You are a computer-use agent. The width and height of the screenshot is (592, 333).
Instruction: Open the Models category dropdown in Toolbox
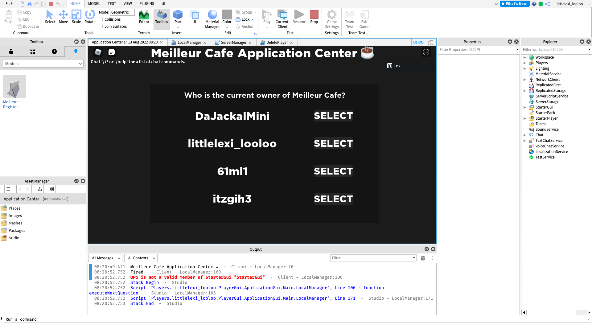coord(43,64)
